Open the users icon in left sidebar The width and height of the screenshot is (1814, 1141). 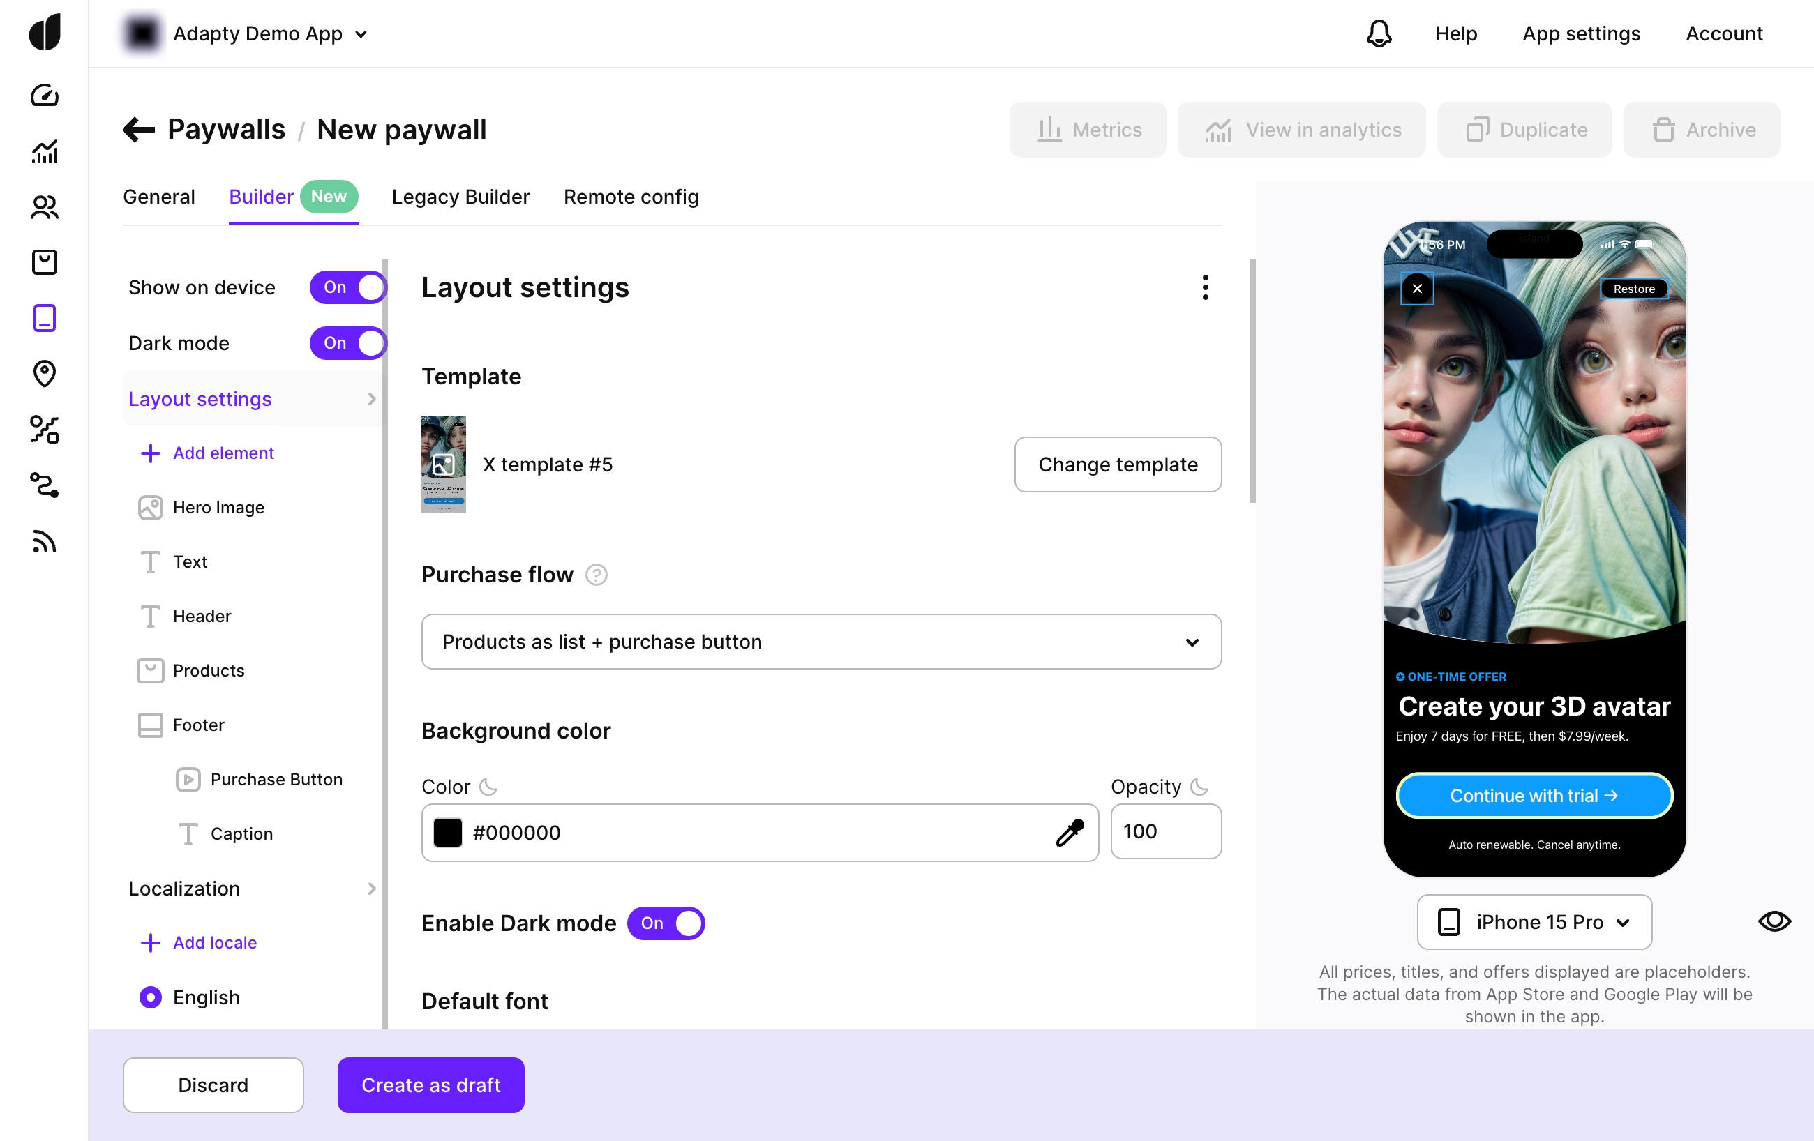click(45, 207)
